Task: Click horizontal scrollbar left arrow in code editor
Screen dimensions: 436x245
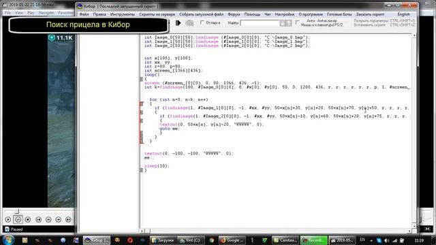Action: pos(142,231)
